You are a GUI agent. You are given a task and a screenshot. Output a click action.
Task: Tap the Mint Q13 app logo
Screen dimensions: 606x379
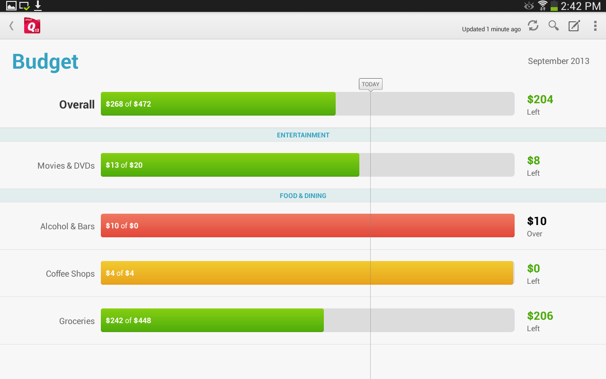click(32, 26)
